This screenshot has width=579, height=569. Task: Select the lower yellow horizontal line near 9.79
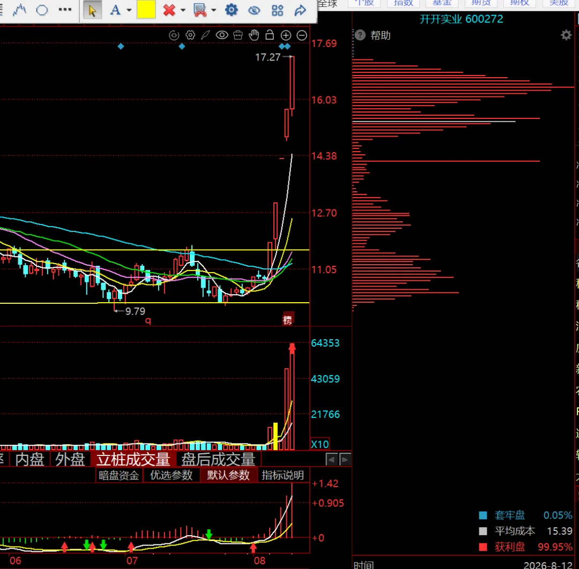tap(154, 303)
